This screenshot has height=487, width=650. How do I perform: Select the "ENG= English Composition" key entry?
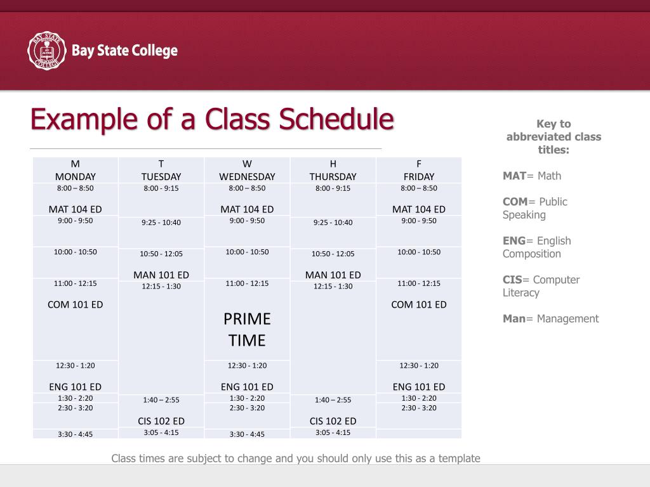coord(536,247)
